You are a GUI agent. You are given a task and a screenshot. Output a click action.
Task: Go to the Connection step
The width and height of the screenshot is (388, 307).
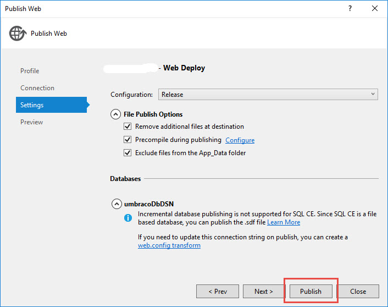pos(37,88)
